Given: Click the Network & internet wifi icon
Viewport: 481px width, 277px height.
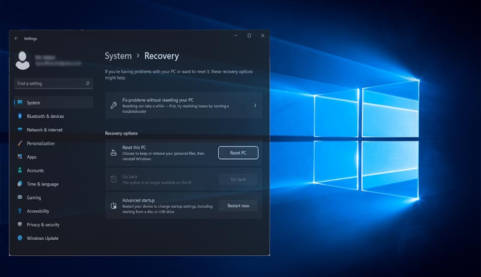Looking at the screenshot, I should [x=20, y=129].
